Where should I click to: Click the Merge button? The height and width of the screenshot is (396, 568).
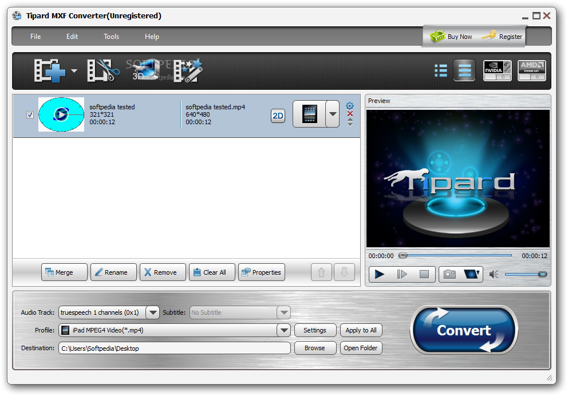pyautogui.click(x=64, y=272)
